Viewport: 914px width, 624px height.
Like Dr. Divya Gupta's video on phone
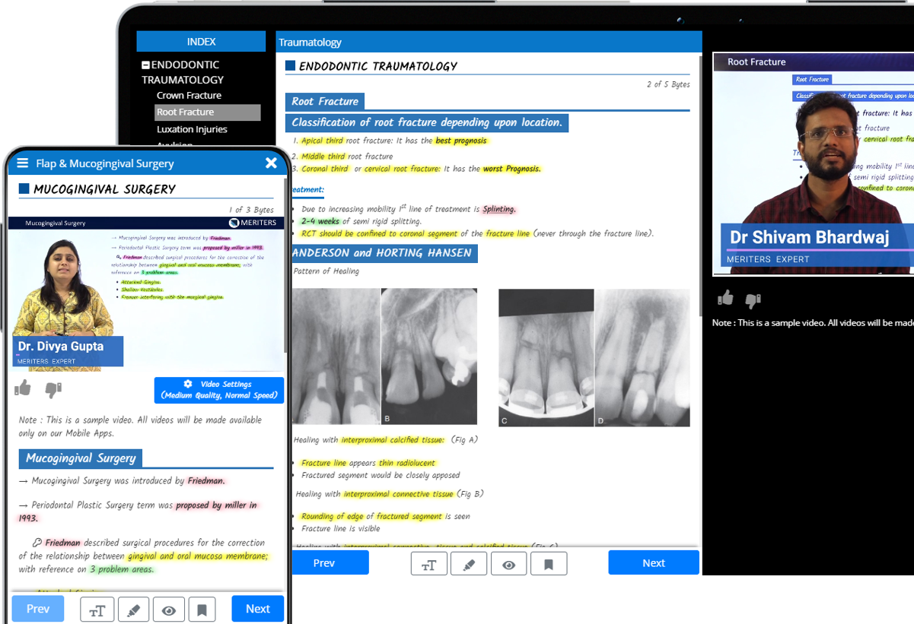point(23,388)
